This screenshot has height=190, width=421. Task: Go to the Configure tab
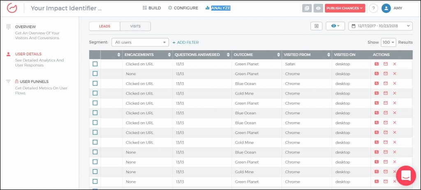coord(183,8)
